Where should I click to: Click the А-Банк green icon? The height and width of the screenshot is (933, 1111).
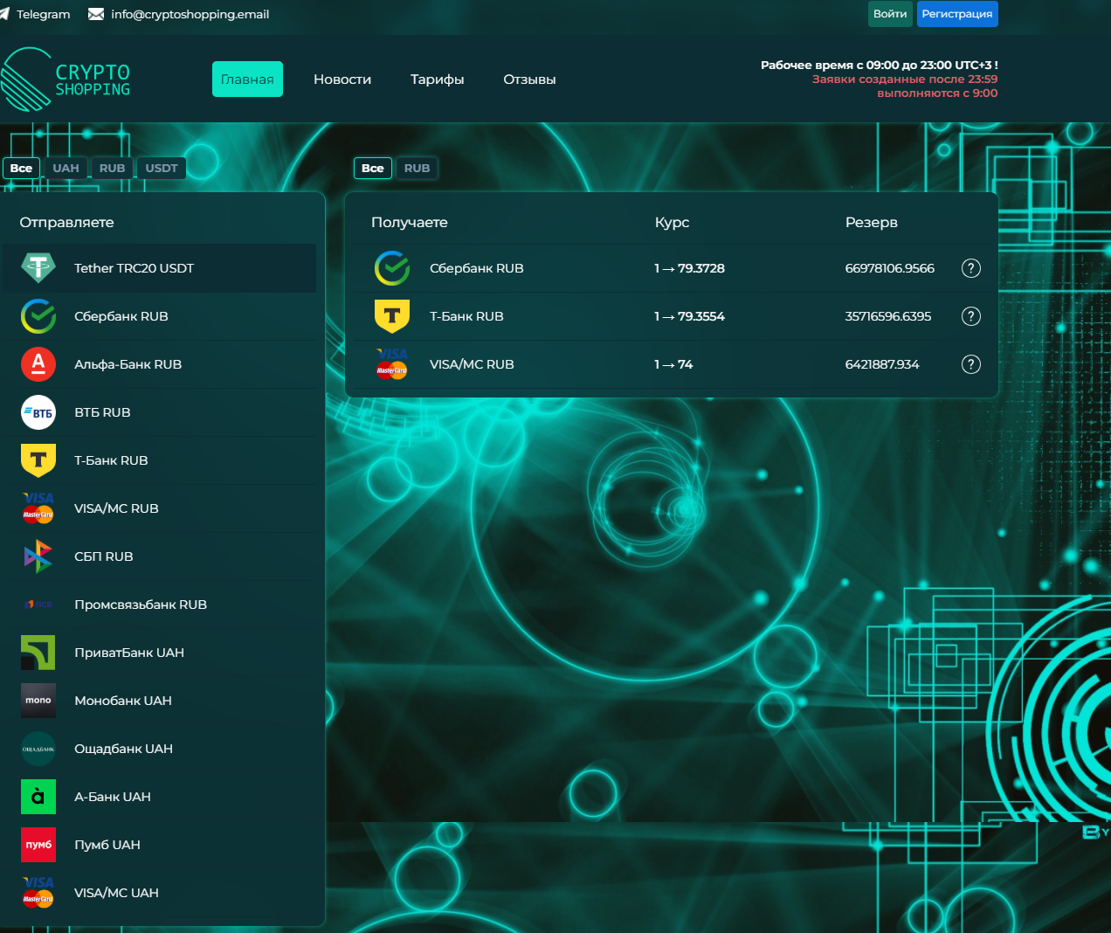[x=38, y=797]
